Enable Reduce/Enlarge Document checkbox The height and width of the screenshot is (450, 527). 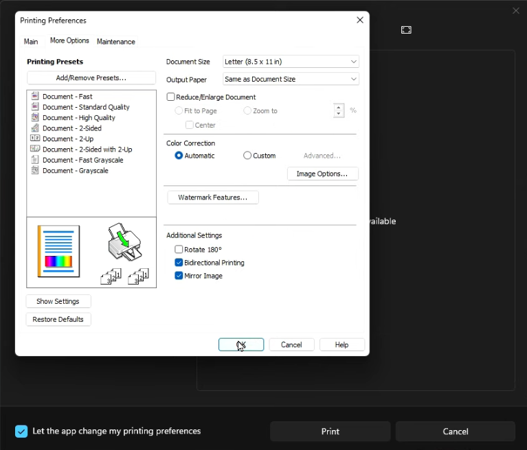click(170, 97)
